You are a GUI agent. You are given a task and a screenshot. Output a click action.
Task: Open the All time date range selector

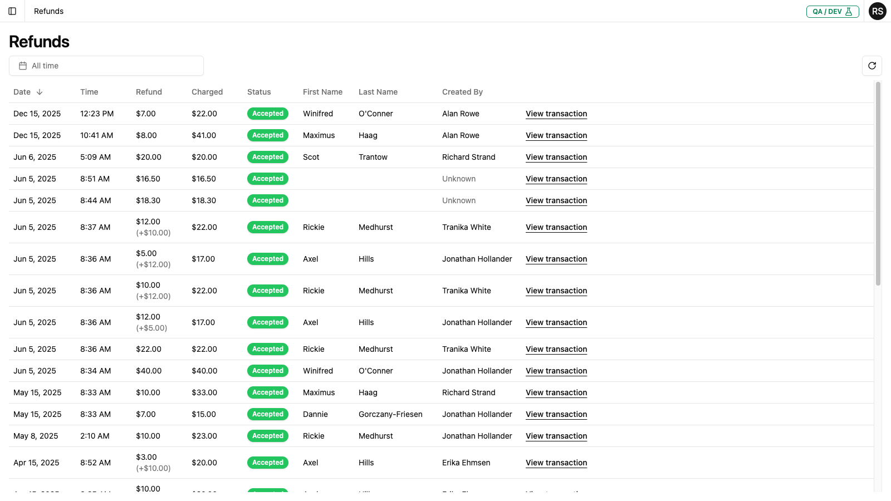pyautogui.click(x=106, y=65)
